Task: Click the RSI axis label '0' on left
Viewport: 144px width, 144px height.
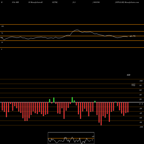Action: [x=1, y=49]
